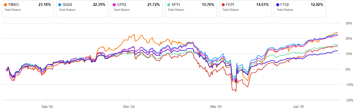Viewport: 356px width, 112px height.
Task: Click YMAG's 23.18% return value
Action: click(x=44, y=5)
